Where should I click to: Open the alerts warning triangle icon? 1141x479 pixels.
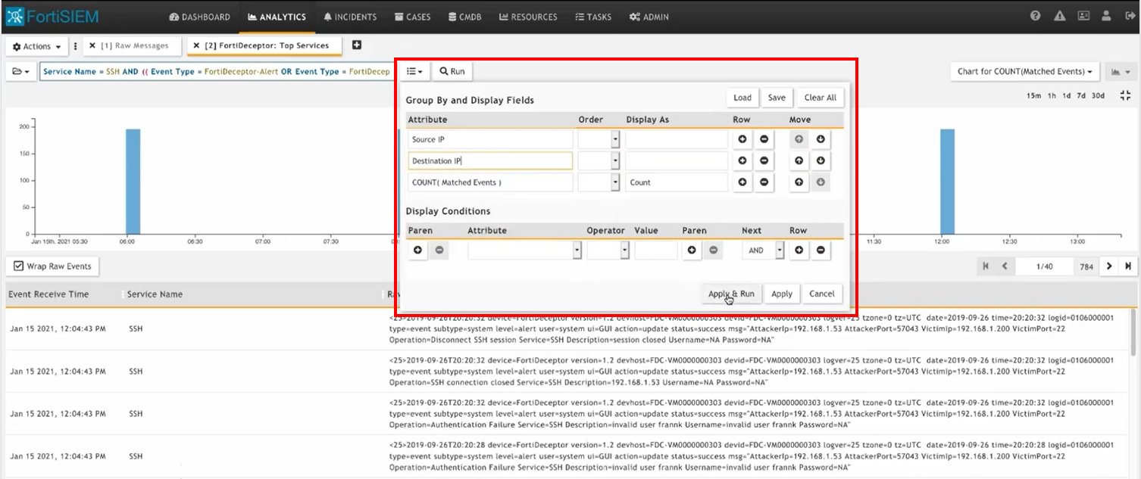tap(1059, 17)
